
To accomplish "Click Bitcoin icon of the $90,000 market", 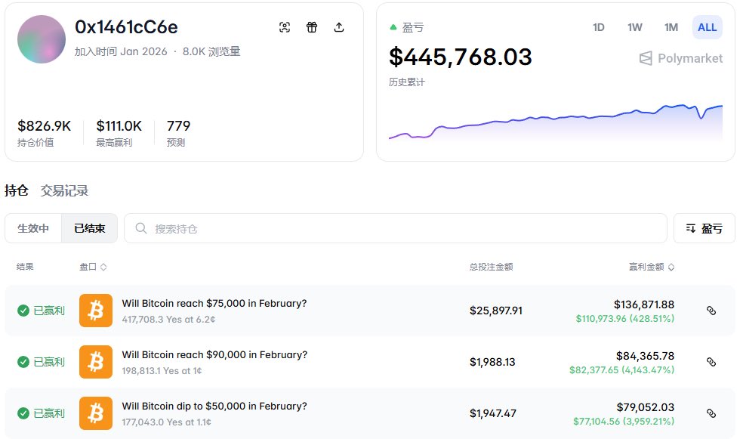I will (96, 362).
